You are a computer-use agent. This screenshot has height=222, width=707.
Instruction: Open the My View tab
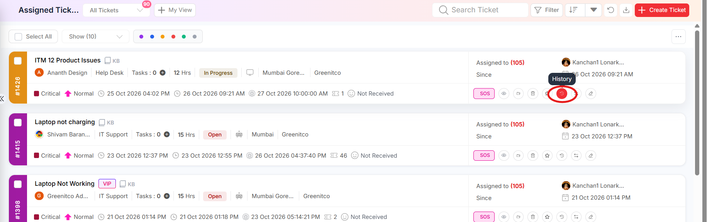tap(175, 10)
